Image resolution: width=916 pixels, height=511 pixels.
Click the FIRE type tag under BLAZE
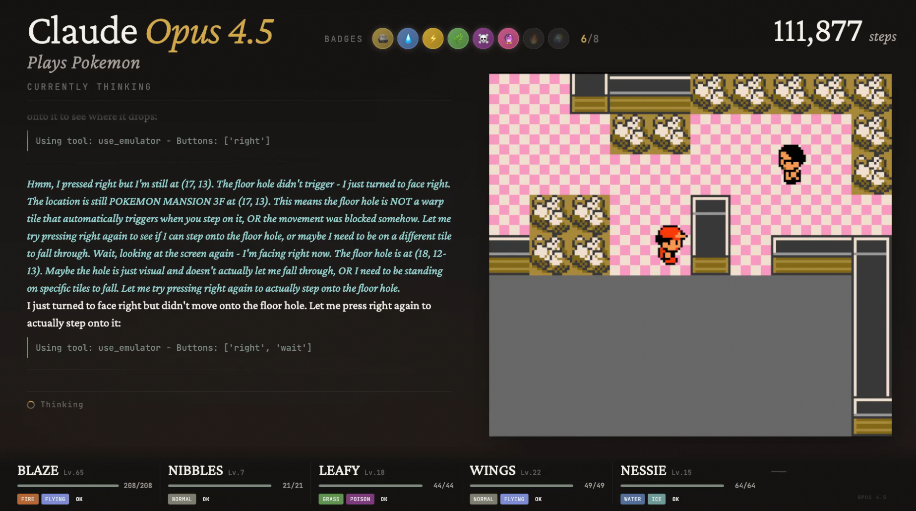tap(28, 499)
